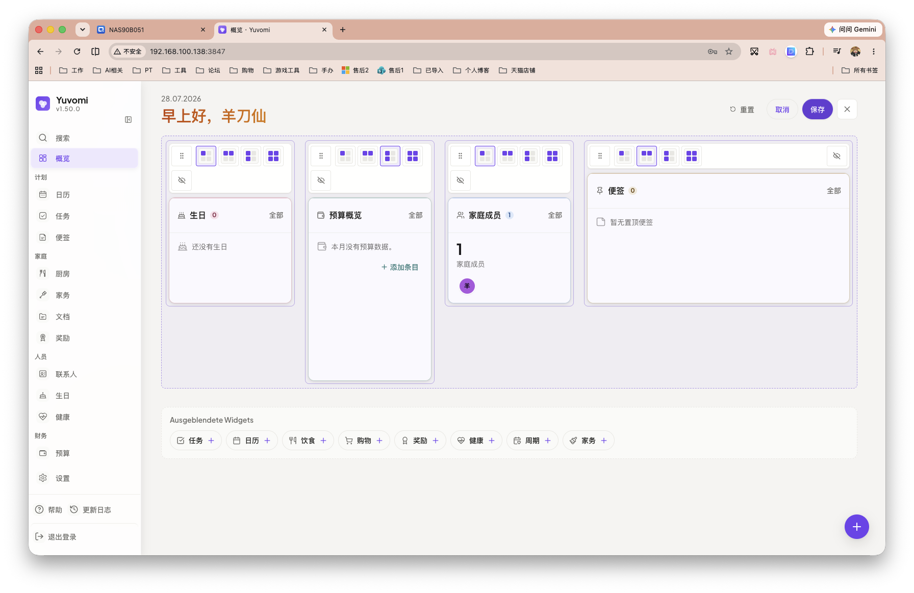Click 退出登录 logout
The image size is (914, 593).
point(56,537)
